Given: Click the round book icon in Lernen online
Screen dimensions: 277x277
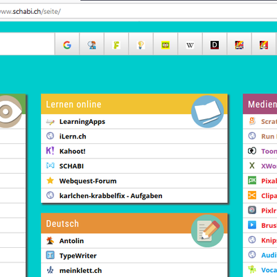Looking at the screenshot, I should (207, 111).
